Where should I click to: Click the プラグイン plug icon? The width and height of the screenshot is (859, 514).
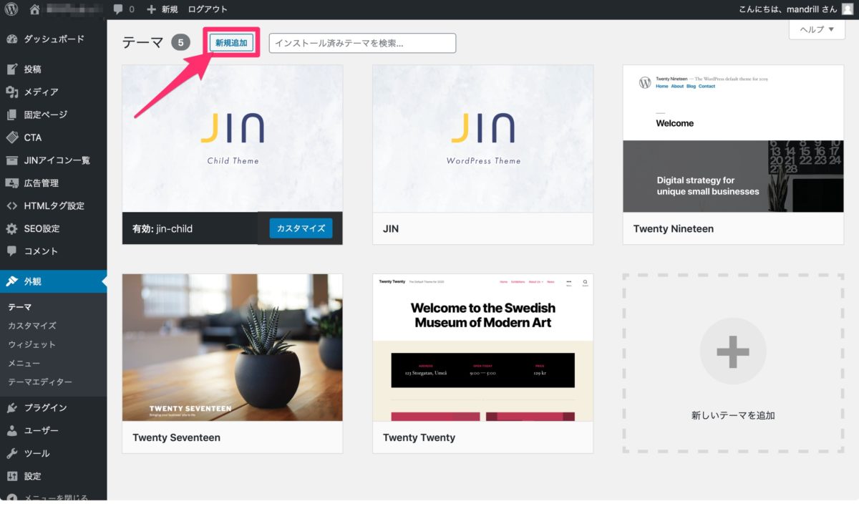coord(12,408)
